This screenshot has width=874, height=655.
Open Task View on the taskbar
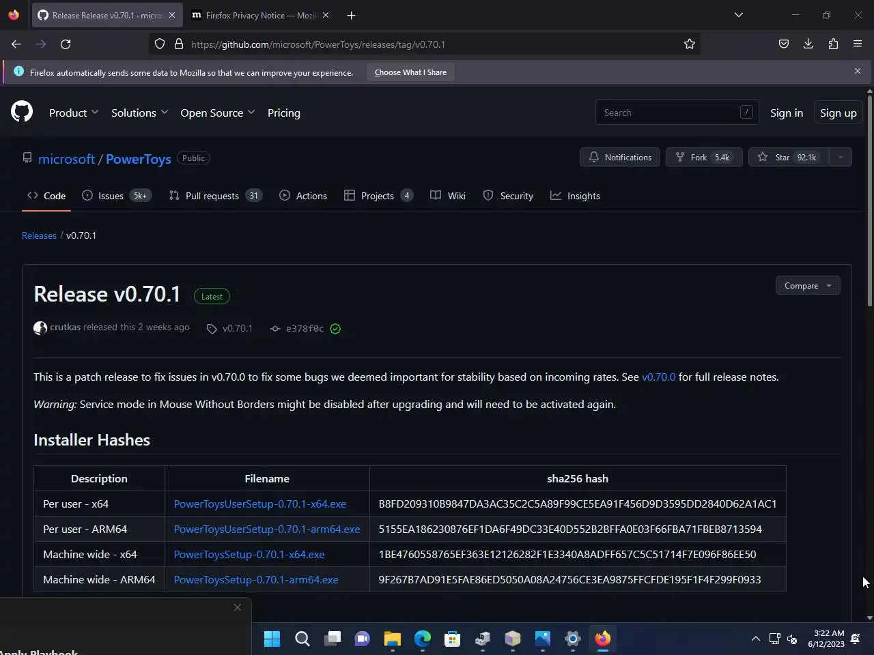[x=332, y=639]
